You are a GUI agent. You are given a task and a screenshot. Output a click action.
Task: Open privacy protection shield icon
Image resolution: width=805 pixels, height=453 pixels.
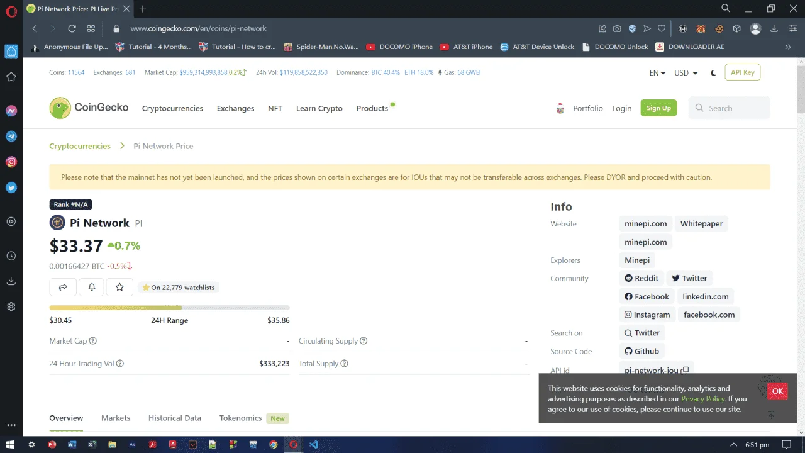[x=632, y=28]
